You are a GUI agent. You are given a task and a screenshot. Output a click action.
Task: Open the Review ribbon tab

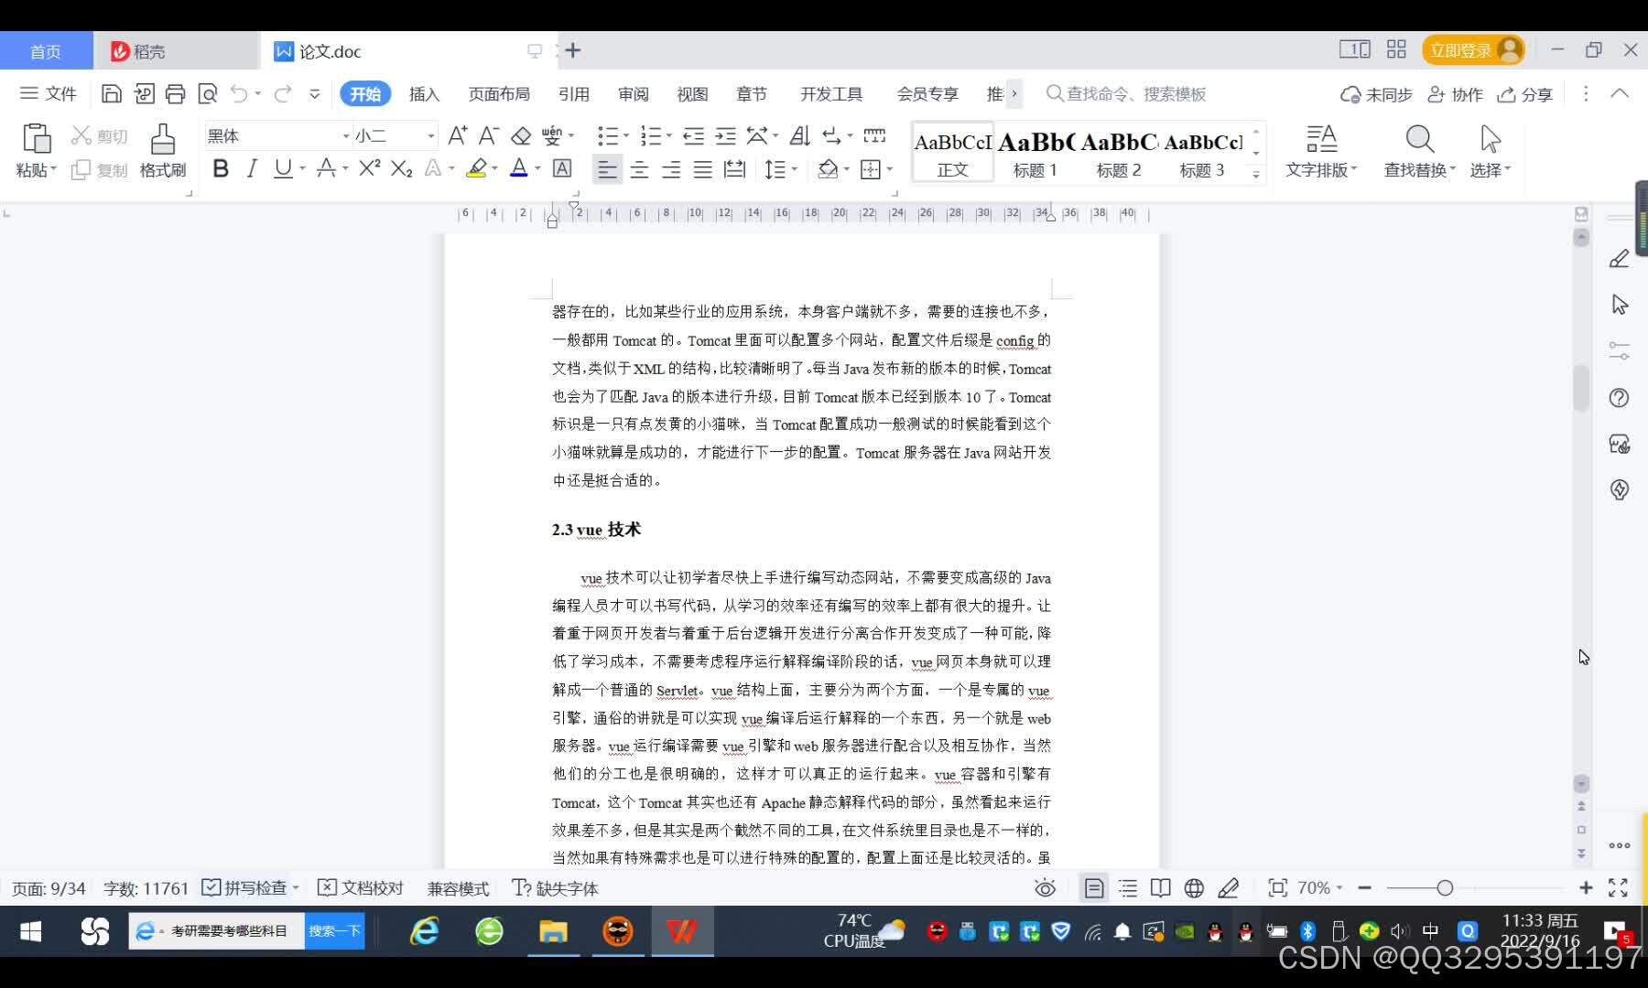pyautogui.click(x=633, y=93)
